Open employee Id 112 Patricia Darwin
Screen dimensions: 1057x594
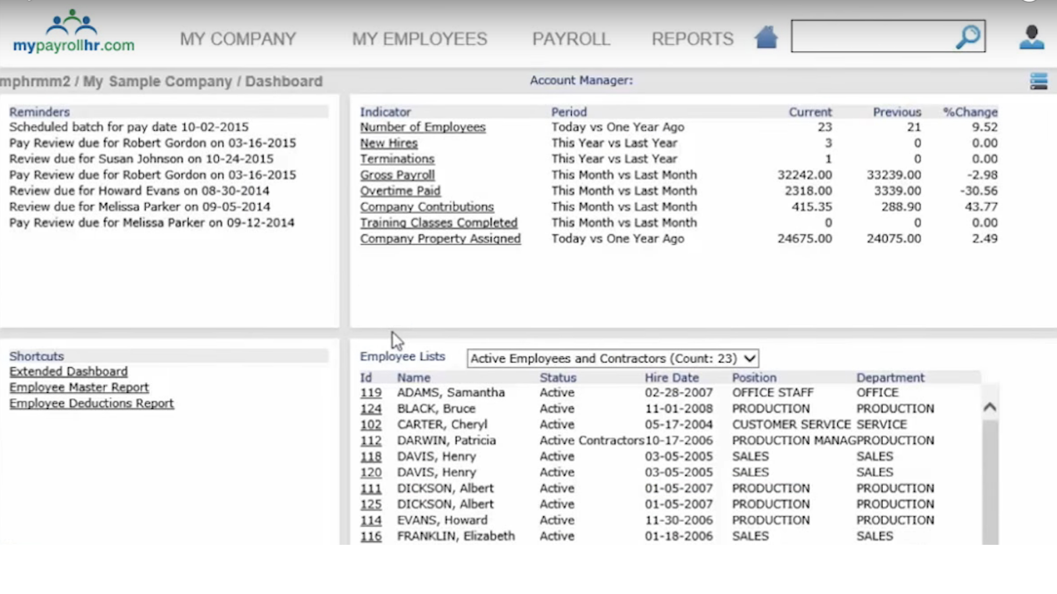coord(371,441)
